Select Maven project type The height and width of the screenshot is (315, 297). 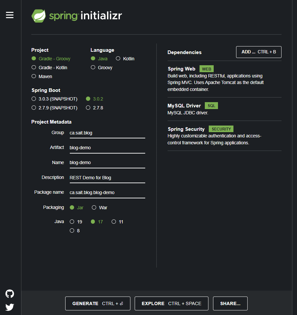point(42,76)
